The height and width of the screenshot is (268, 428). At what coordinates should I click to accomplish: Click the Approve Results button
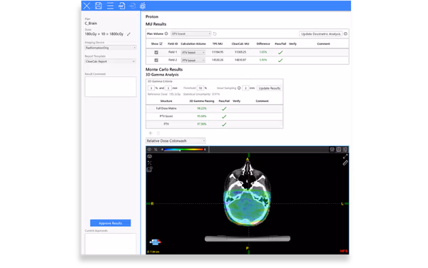(x=111, y=223)
